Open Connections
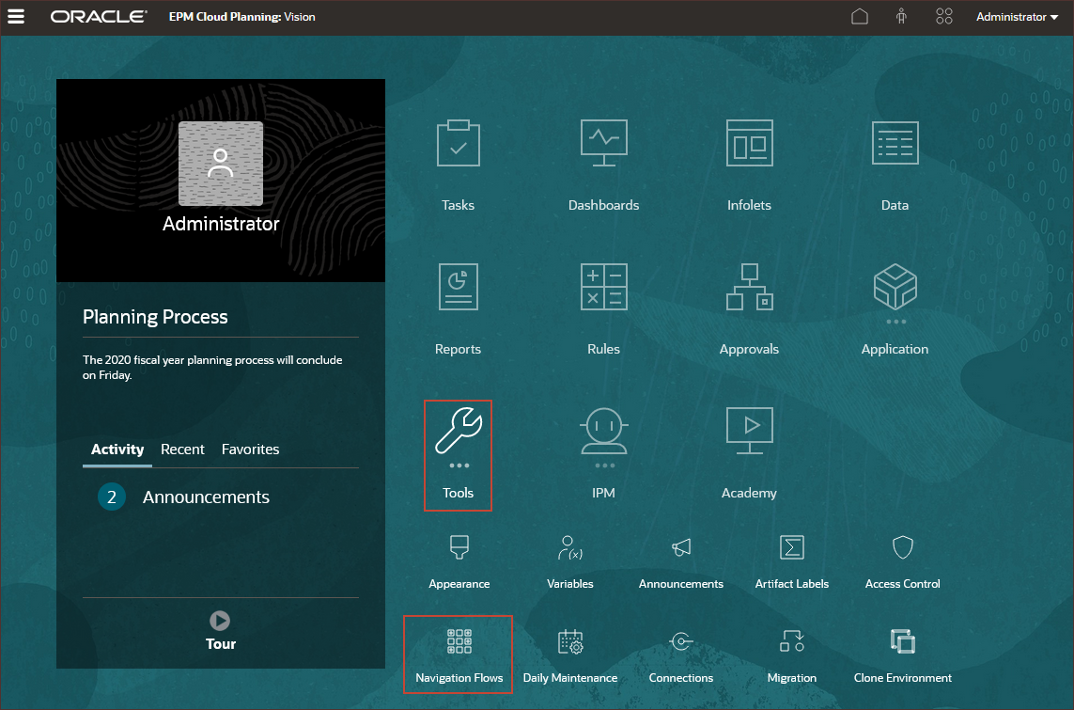The width and height of the screenshot is (1074, 710). click(681, 655)
